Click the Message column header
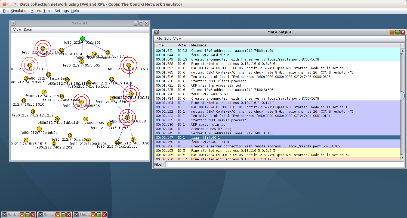The height and width of the screenshot is (218, 407). coord(295,45)
